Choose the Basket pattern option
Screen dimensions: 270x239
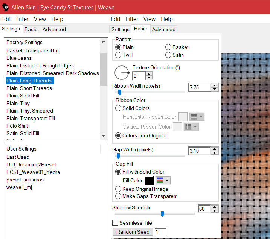pos(168,47)
